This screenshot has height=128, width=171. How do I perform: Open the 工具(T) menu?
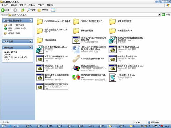[x=41, y=5]
